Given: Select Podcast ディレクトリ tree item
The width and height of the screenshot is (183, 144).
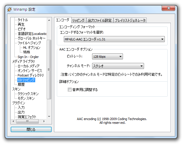Looking at the screenshot, I should 31,75.
